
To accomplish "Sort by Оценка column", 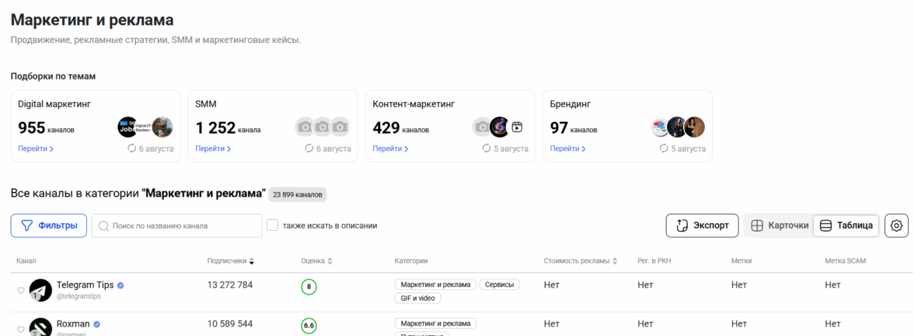I will click(x=316, y=261).
